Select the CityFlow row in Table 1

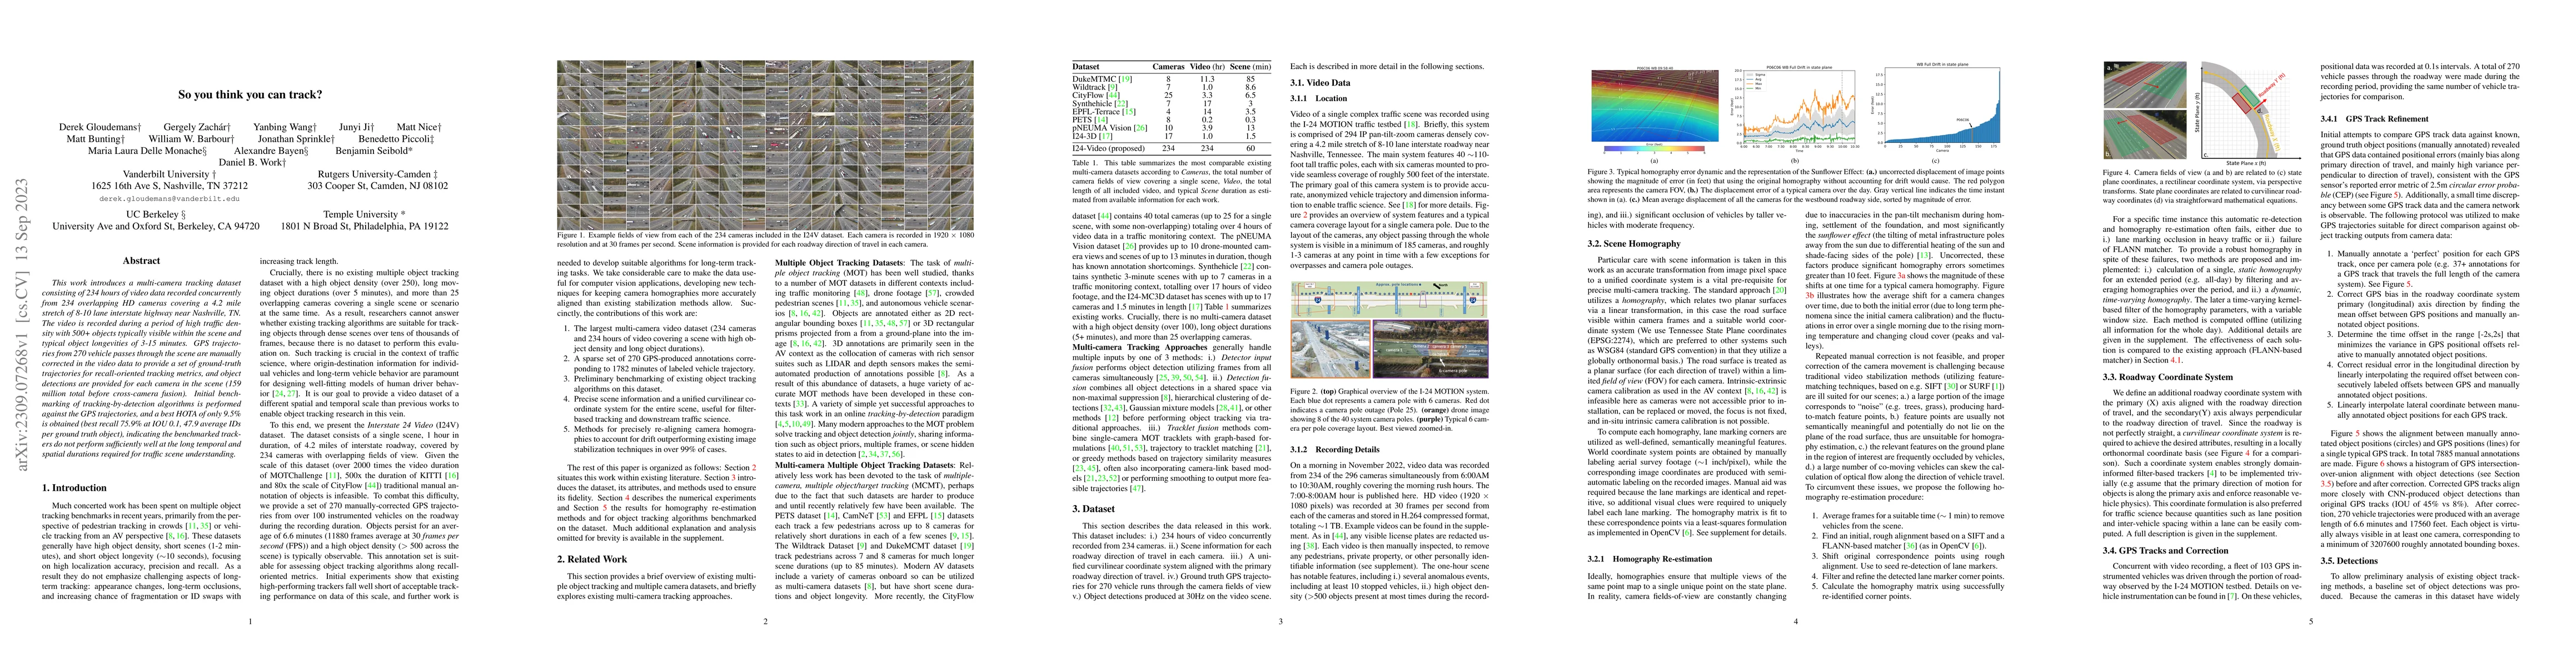coord(1171,95)
